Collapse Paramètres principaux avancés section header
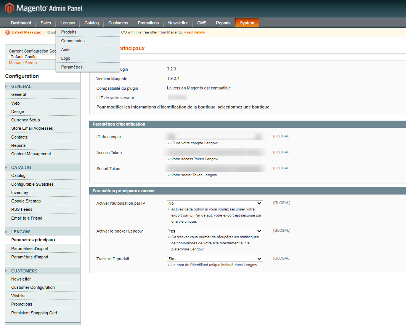This screenshot has height=325, width=406. pyautogui.click(x=247, y=191)
